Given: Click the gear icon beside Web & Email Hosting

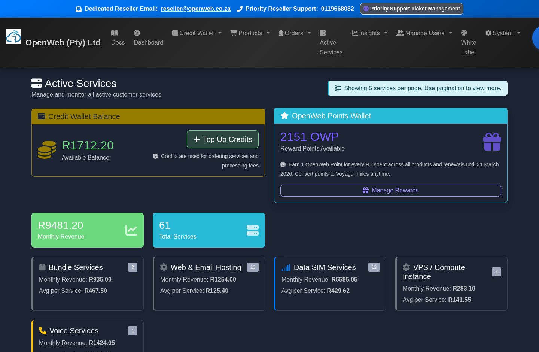Looking at the screenshot, I should (x=164, y=267).
